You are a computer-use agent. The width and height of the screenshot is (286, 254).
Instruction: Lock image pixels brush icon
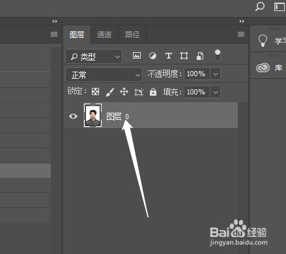(x=110, y=92)
